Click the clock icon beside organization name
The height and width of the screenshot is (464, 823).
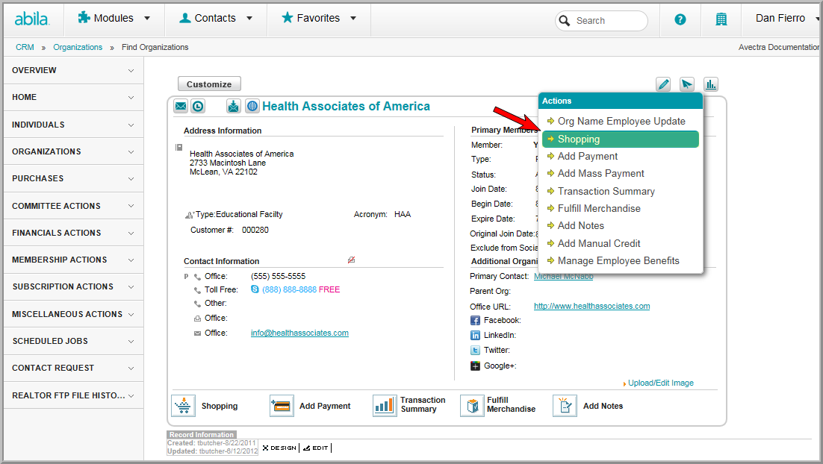pos(198,106)
